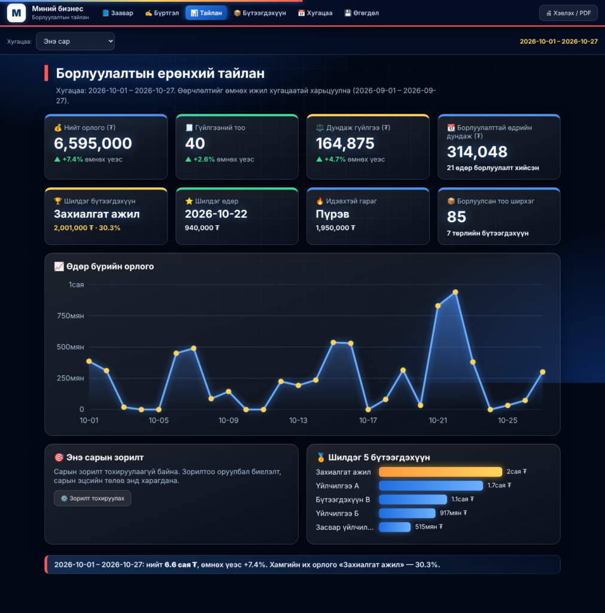
Task: Click the box icon beside Борлуулсан тоо ширхэг
Action: [451, 201]
